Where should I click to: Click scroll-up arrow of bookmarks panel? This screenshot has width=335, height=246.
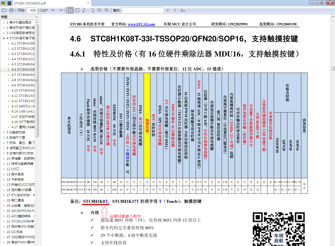point(37,22)
